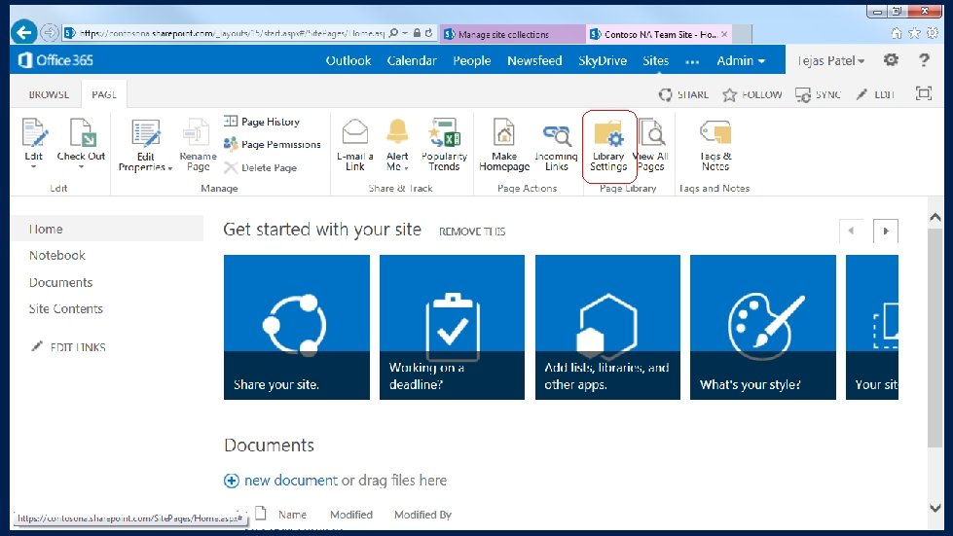This screenshot has width=953, height=536.
Task: Click the browser refresh icon
Action: [x=429, y=33]
